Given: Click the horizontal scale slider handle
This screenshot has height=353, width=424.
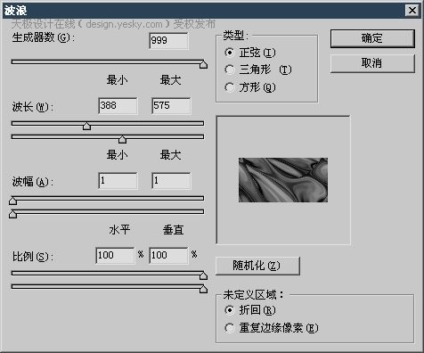Looking at the screenshot, I should [x=203, y=275].
